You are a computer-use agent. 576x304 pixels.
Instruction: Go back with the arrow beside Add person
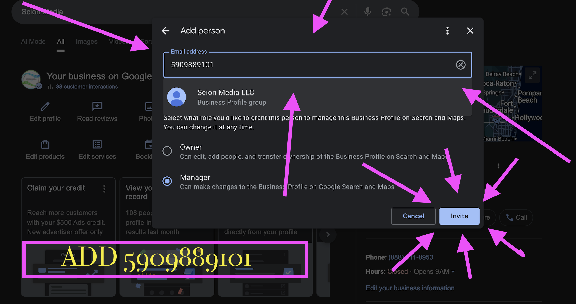tap(165, 31)
